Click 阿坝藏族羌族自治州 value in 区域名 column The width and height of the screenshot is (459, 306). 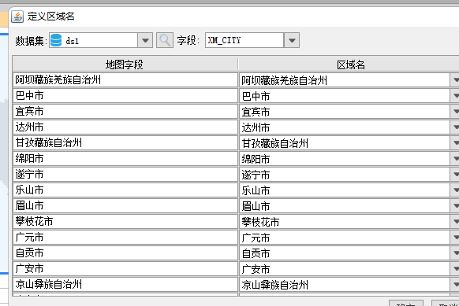click(x=345, y=80)
